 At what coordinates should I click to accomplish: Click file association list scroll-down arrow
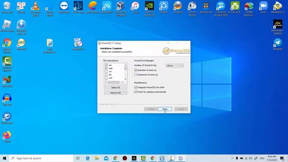(x=126, y=79)
